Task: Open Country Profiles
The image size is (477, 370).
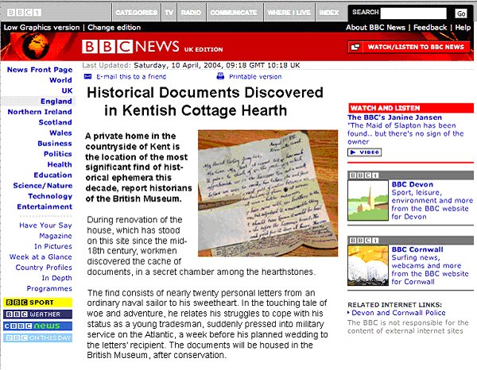Action: point(44,268)
